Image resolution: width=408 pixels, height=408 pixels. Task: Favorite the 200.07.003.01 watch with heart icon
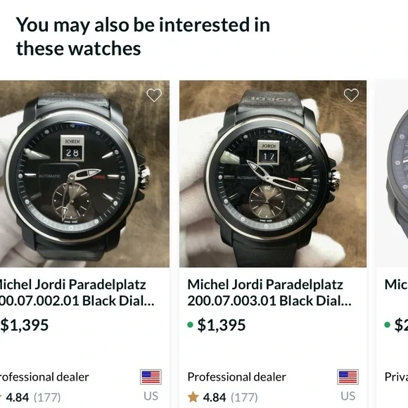351,95
